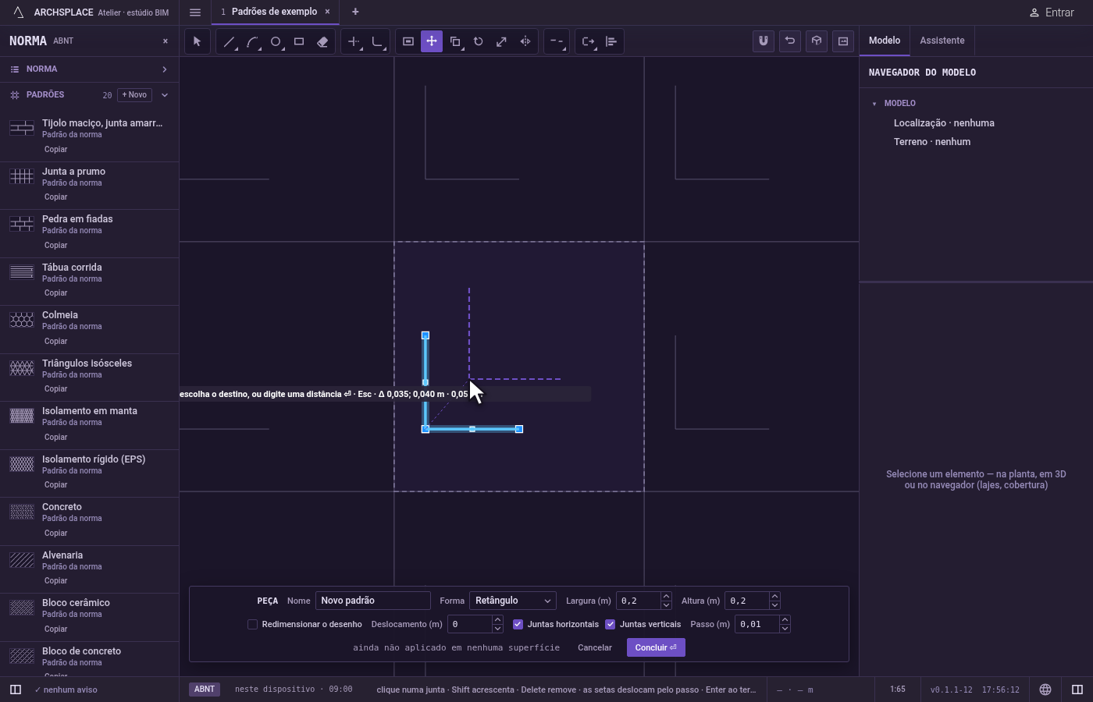The width and height of the screenshot is (1093, 702).
Task: Toggle the magnet snap icon
Action: (764, 41)
